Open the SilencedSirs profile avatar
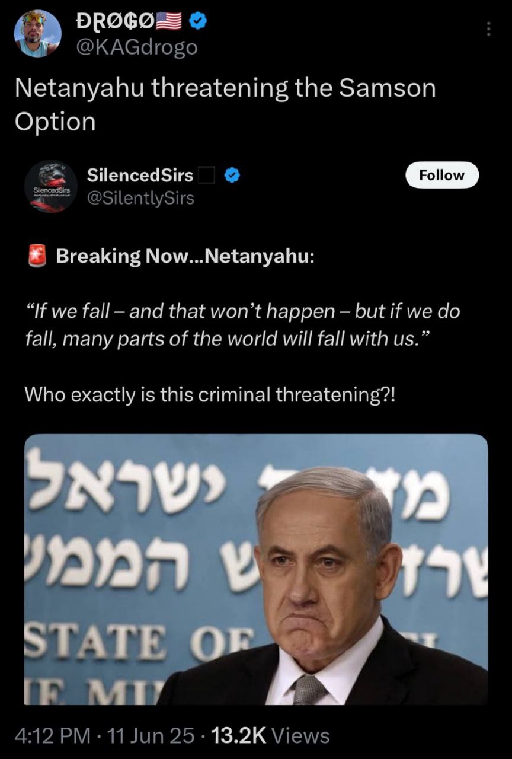This screenshot has height=759, width=512. [x=51, y=186]
